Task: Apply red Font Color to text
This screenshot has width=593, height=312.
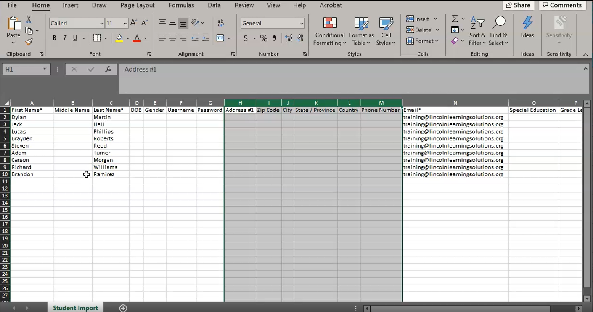Action: [137, 38]
